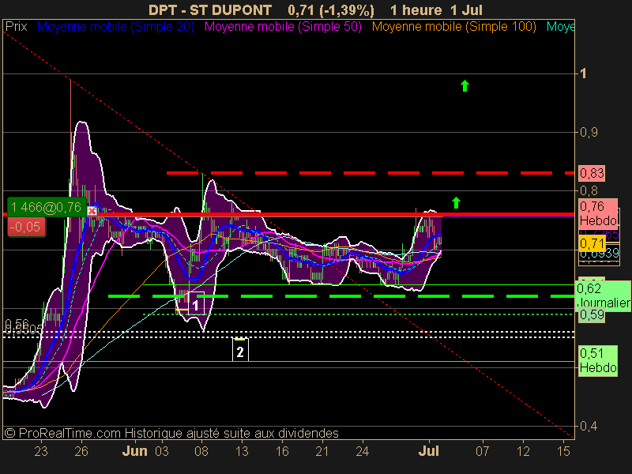
Task: Select the lower green up-arrow above red line
Action: (x=456, y=202)
